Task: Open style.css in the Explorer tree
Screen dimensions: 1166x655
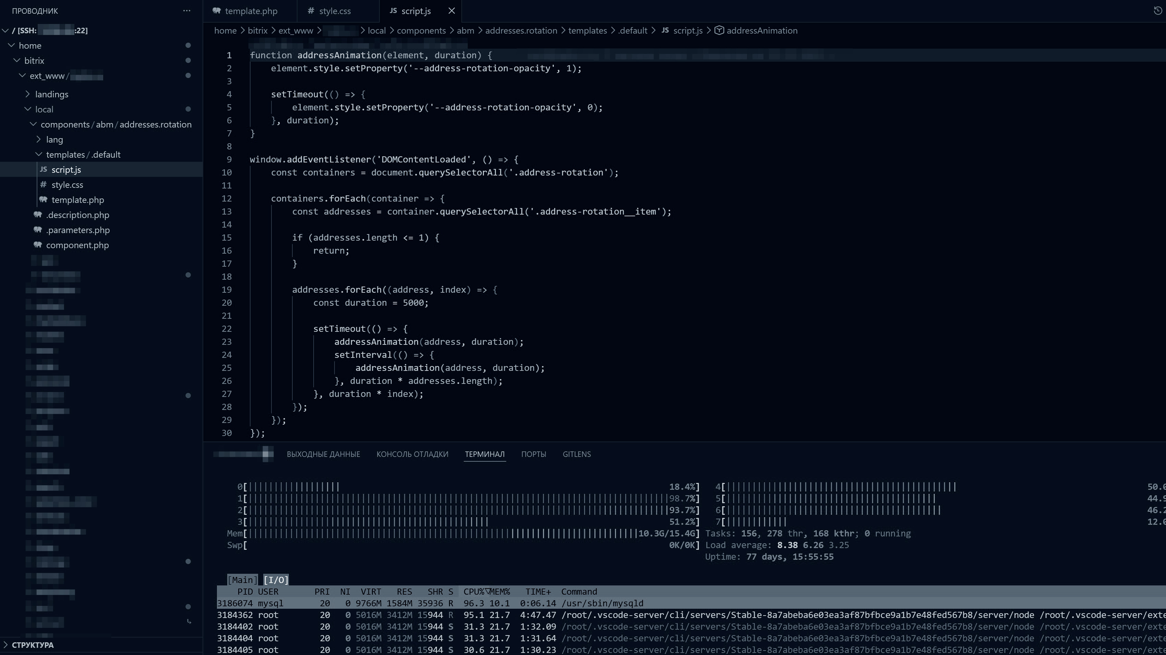Action: coord(68,185)
